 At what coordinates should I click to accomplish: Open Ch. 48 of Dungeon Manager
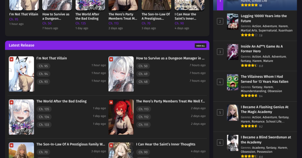coord(143,82)
